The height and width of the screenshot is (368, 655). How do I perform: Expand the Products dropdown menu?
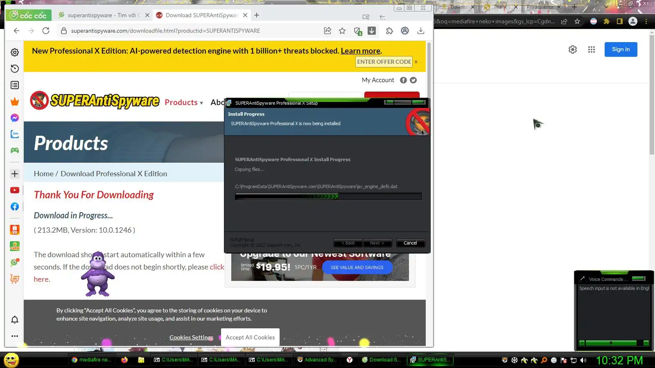point(184,103)
